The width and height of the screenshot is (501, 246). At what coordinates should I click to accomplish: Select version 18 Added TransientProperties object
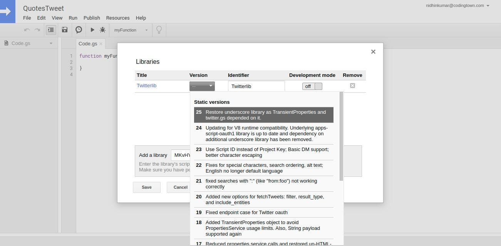click(263, 228)
